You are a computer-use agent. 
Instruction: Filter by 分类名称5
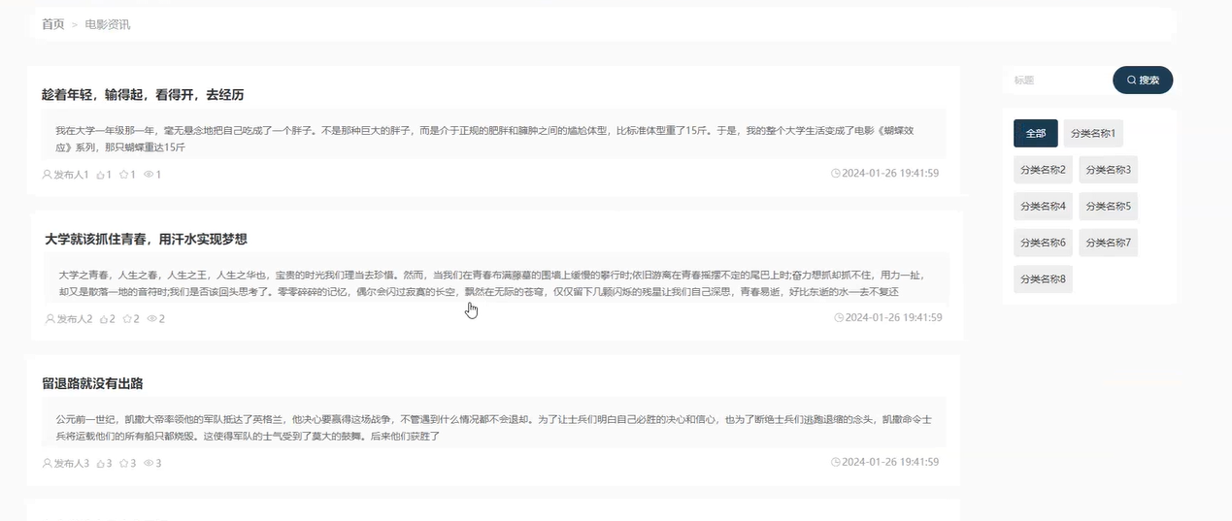(1108, 207)
